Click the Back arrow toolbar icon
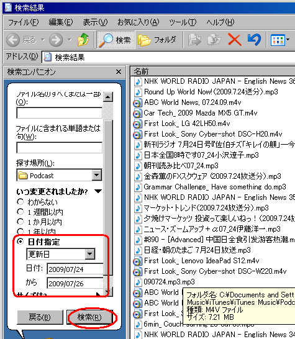Image resolution: width=295 pixels, height=339 pixels. [x=13, y=40]
